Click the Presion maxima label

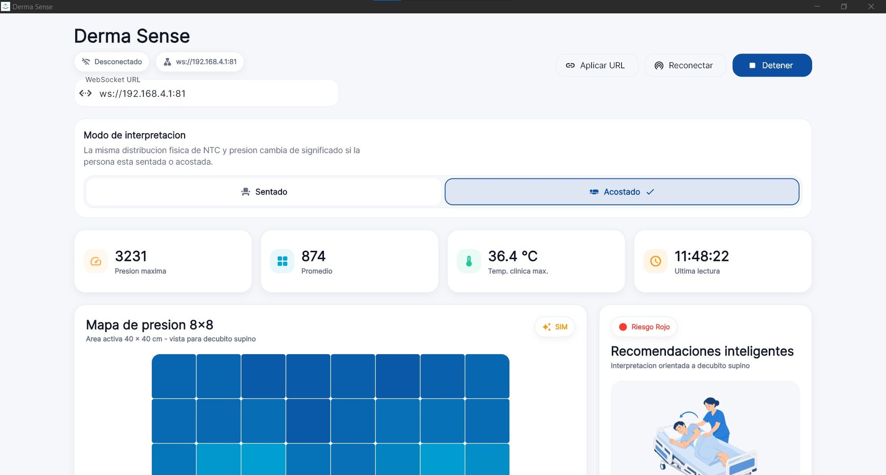pos(140,271)
